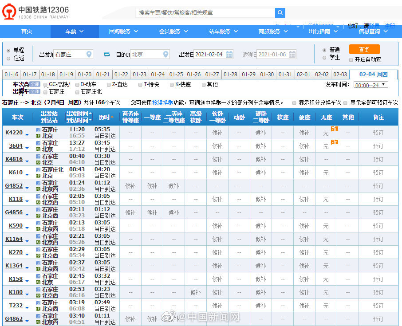Open the 发车时间 departure time dropdown

370,85
